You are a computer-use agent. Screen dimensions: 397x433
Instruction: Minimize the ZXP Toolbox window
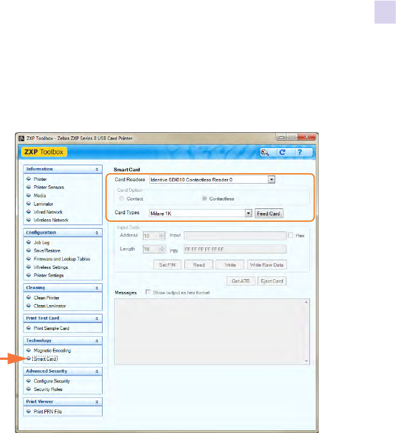pos(282,137)
